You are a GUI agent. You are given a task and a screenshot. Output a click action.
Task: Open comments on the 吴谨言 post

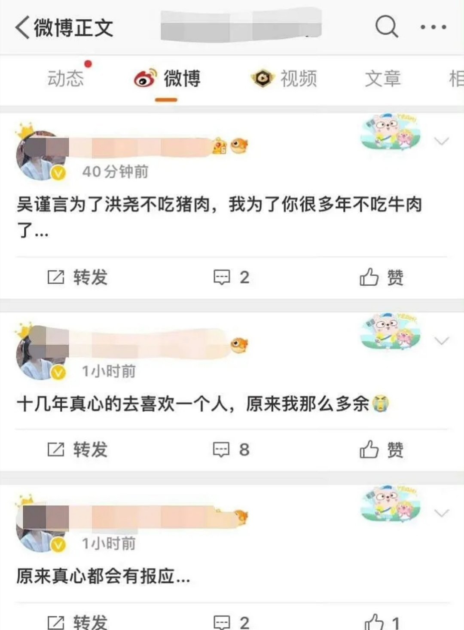[x=232, y=277]
